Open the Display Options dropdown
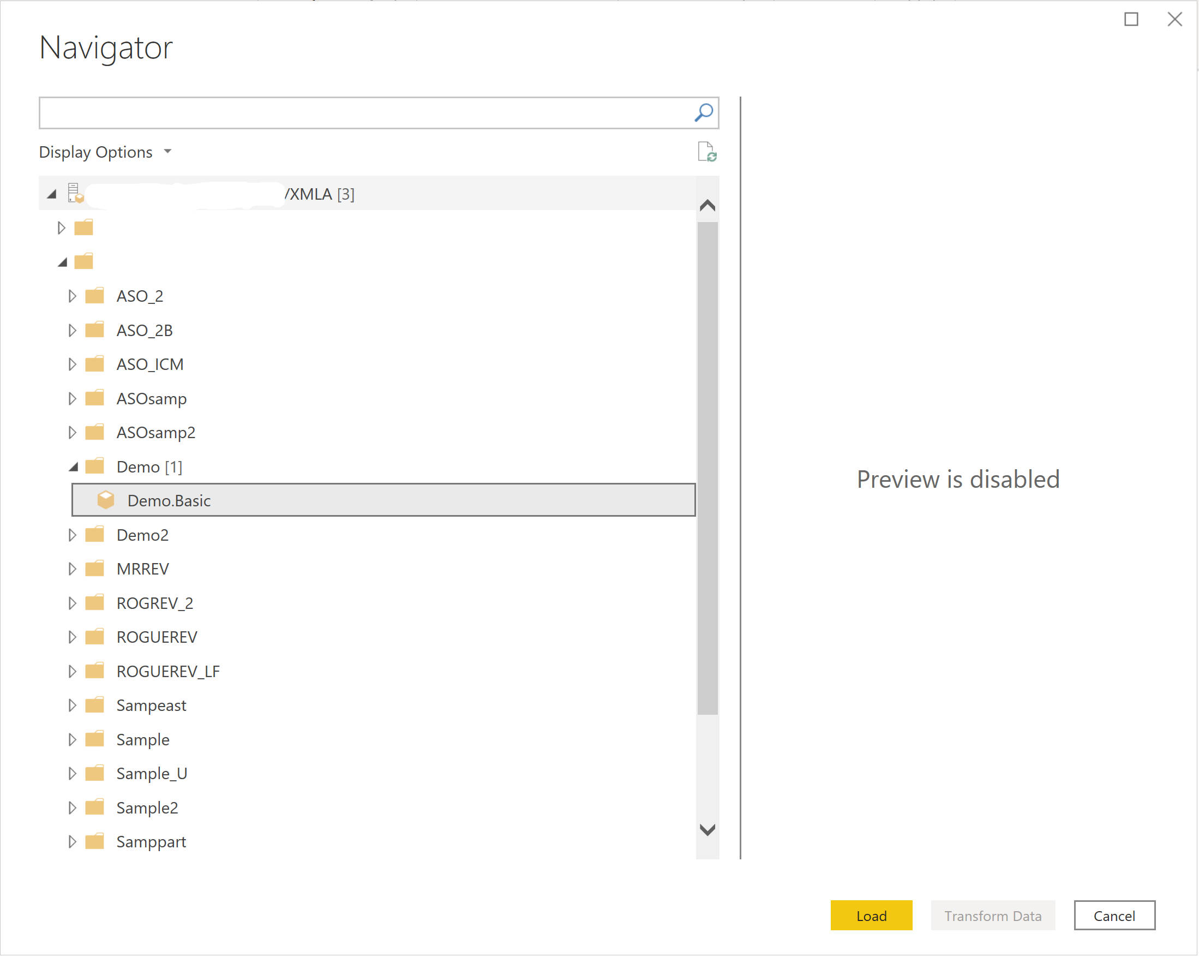Viewport: 1199px width, 957px height. [x=107, y=151]
